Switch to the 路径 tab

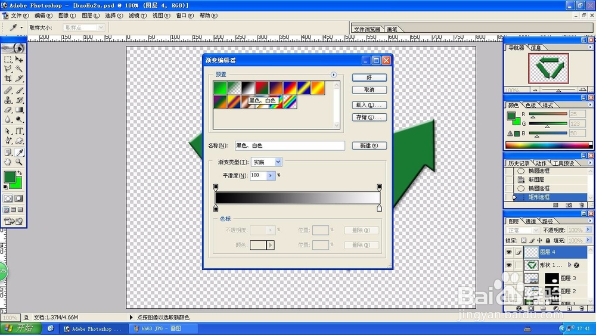coord(548,221)
